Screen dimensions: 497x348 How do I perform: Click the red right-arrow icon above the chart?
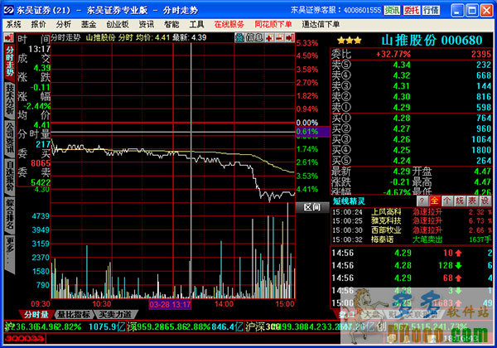(290, 38)
